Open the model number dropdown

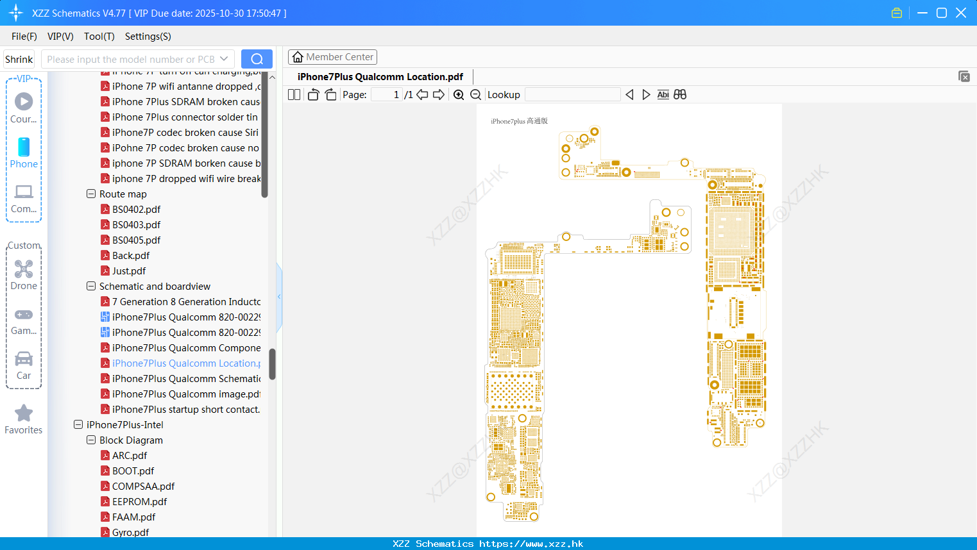pyautogui.click(x=224, y=59)
